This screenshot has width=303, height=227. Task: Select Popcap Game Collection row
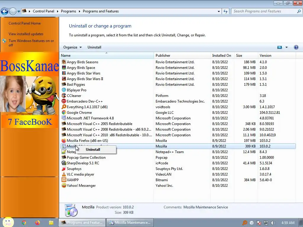(178, 157)
